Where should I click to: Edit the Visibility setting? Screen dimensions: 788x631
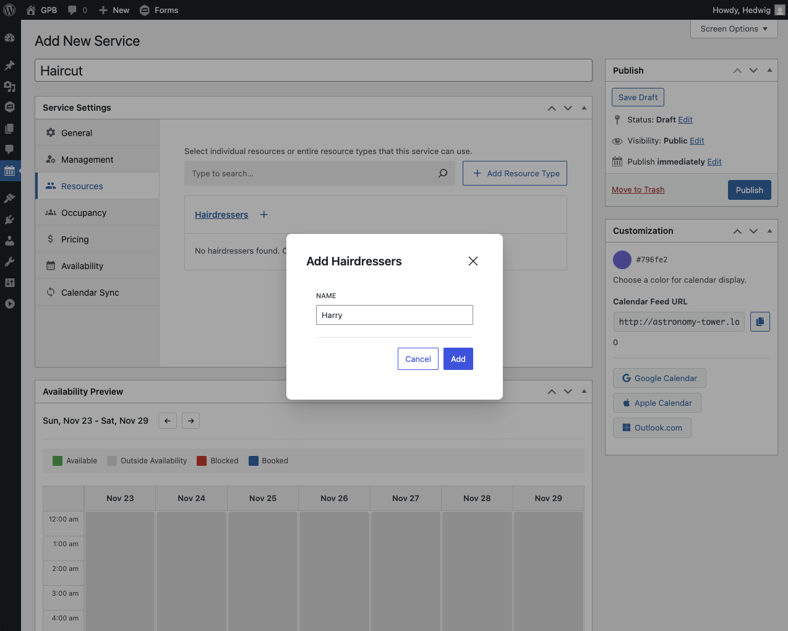697,141
